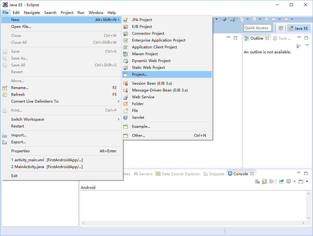The image size is (313, 236).
Task: Open the Search menu
Action: pyautogui.click(x=50, y=13)
